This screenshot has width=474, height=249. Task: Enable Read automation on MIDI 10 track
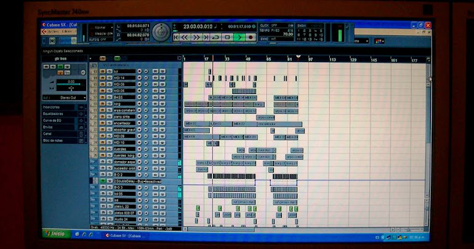click(x=155, y=143)
